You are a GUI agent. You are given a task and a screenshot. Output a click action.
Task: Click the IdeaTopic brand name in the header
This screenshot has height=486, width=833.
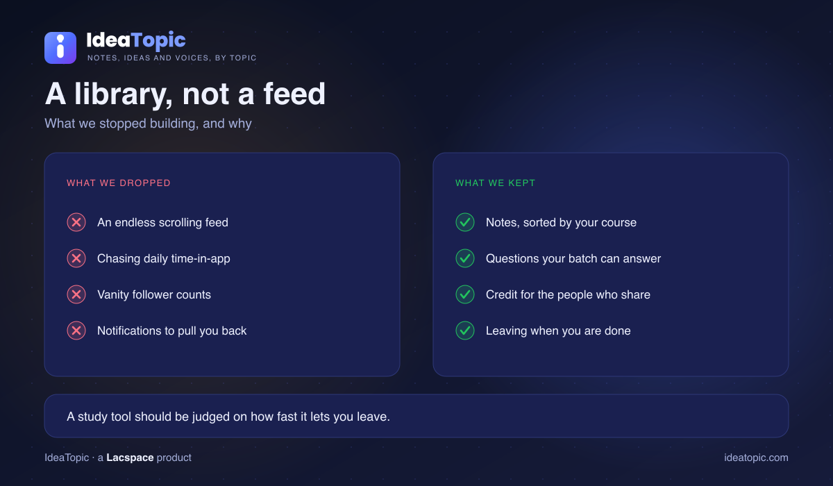coord(136,40)
